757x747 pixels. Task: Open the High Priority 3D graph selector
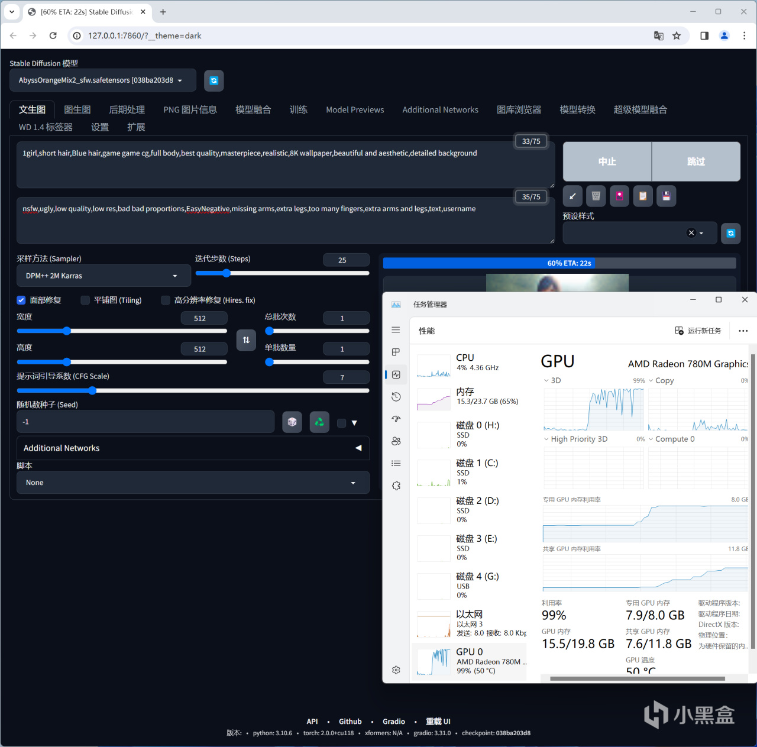[575, 439]
